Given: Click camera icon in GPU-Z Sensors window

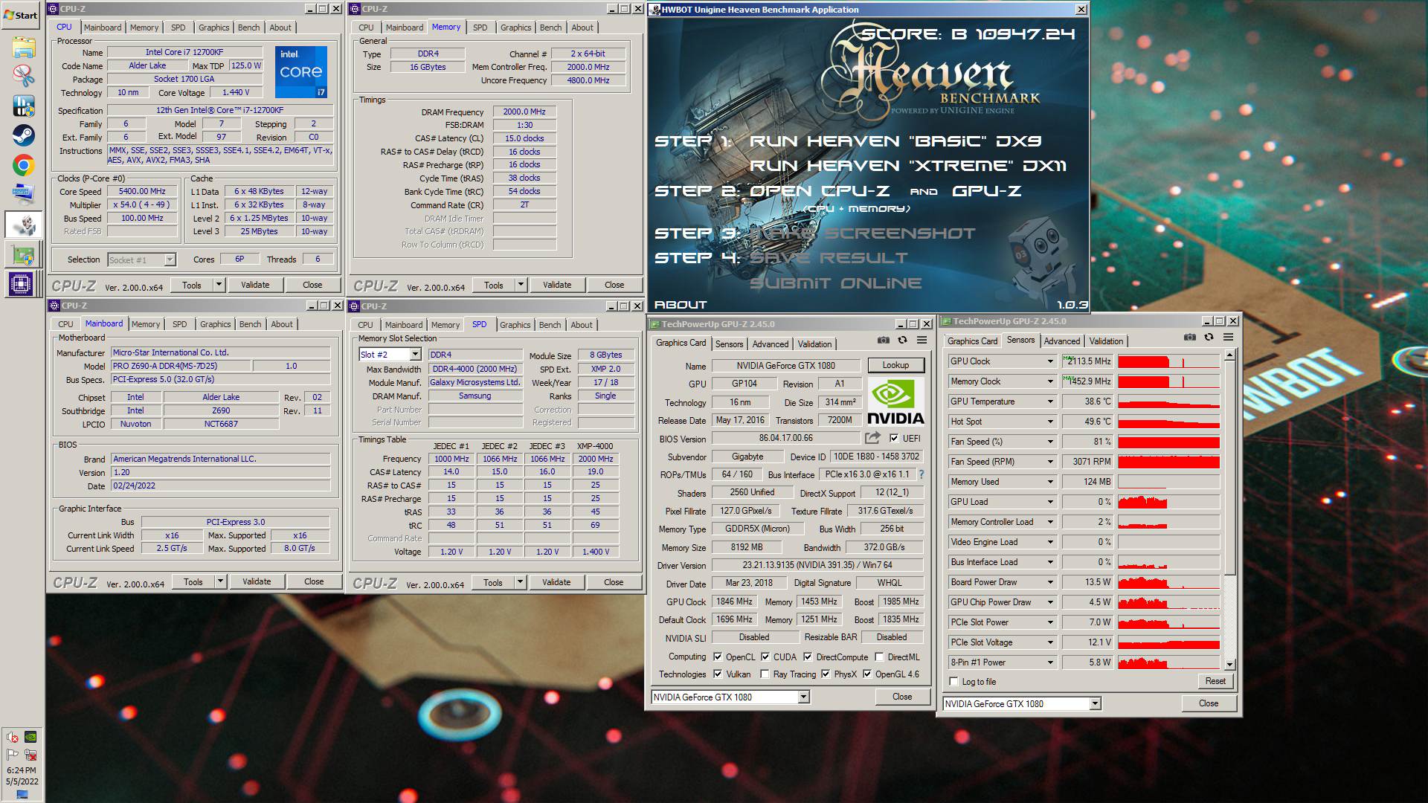Looking at the screenshot, I should click(x=1189, y=337).
